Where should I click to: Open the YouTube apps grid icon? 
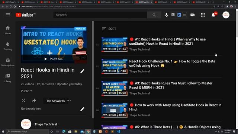(x=203, y=15)
